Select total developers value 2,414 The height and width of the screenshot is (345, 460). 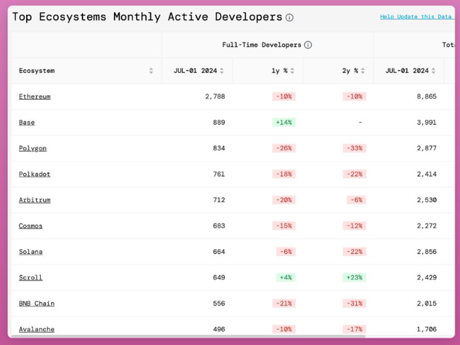[426, 174]
